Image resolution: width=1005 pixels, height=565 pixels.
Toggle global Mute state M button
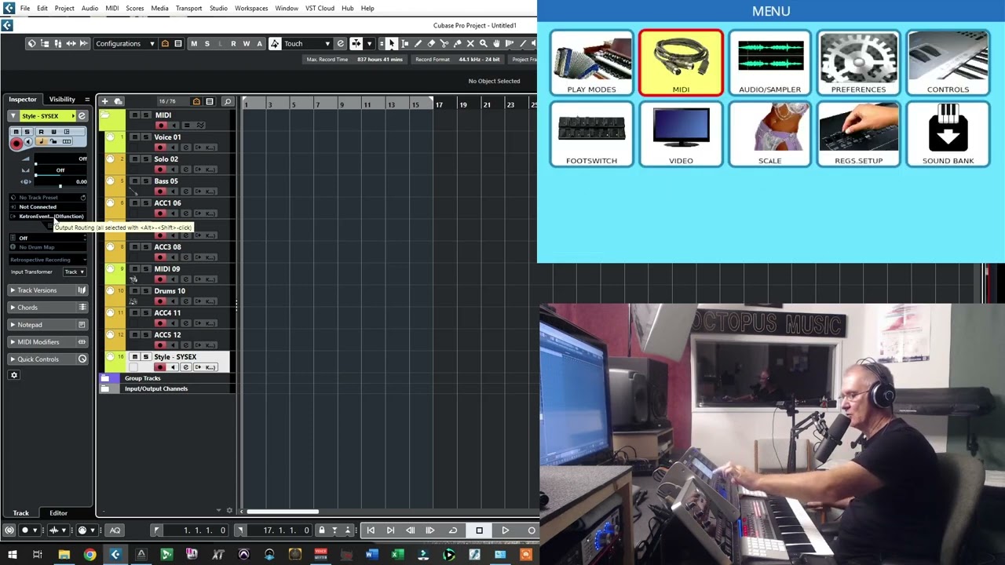[194, 43]
